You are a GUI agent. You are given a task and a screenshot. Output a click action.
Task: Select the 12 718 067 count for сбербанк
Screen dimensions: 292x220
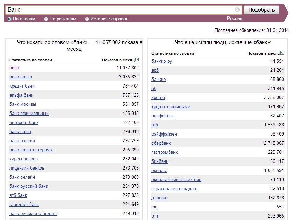273,143
